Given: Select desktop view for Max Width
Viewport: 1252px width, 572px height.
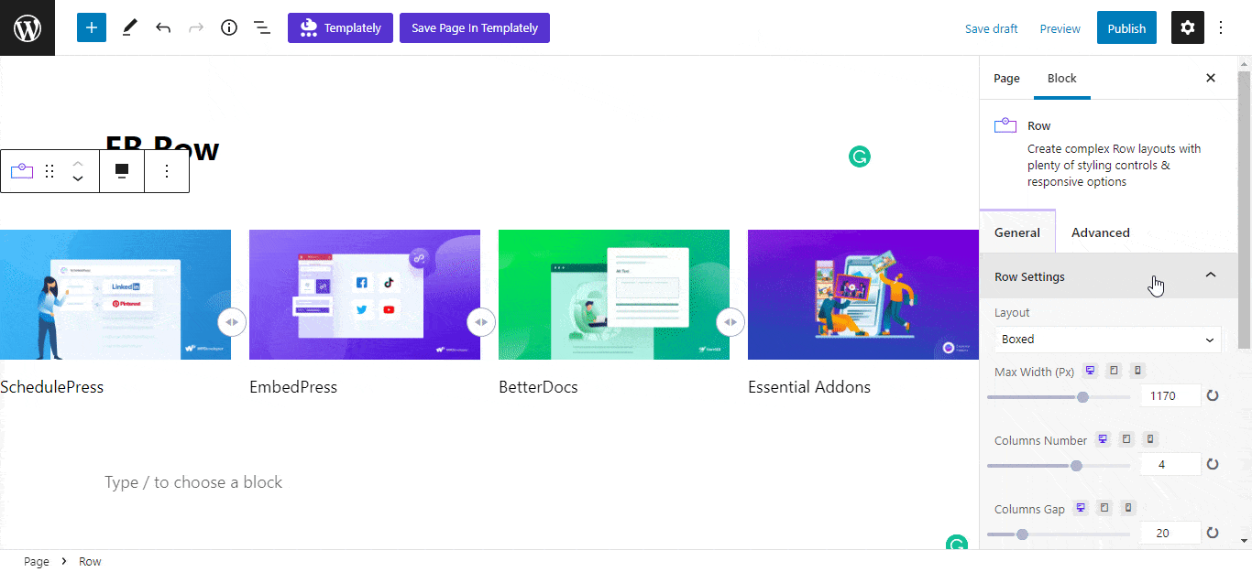Looking at the screenshot, I should click(1090, 371).
